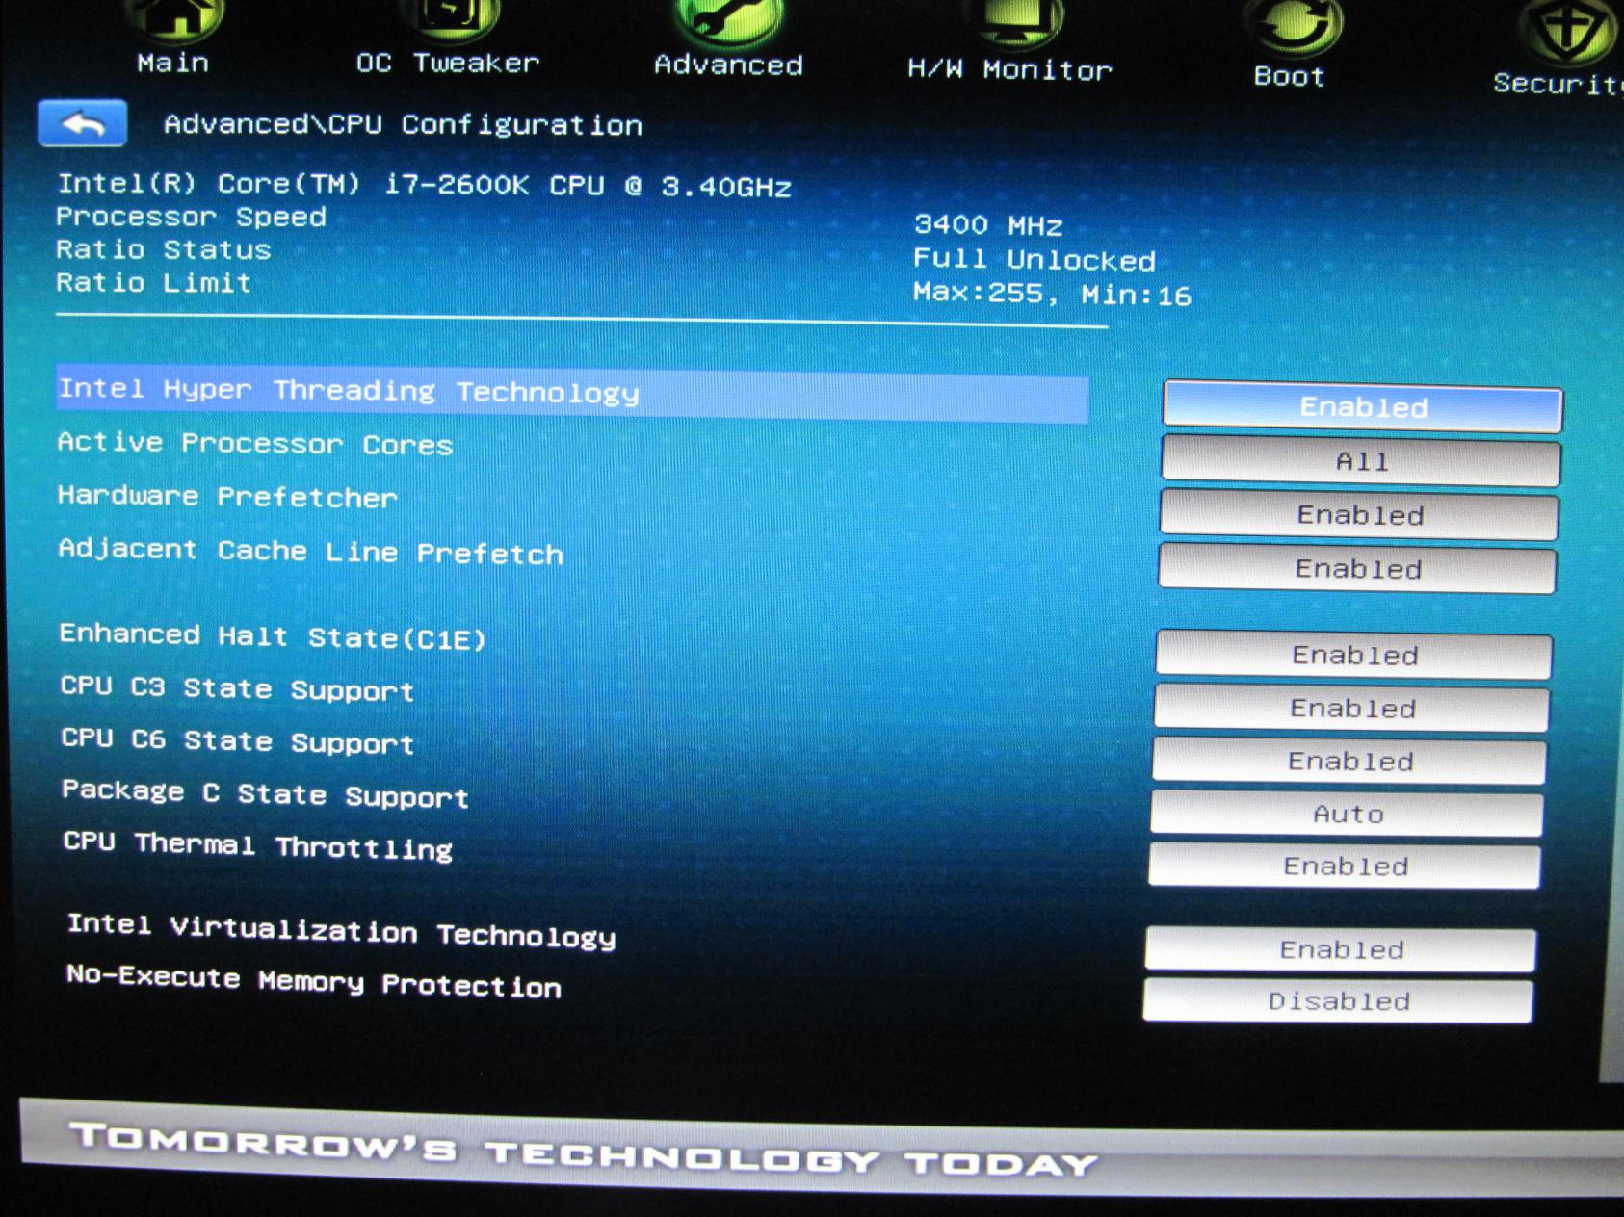Select CPU C6 State Support label
1624x1217 pixels.
click(x=238, y=741)
